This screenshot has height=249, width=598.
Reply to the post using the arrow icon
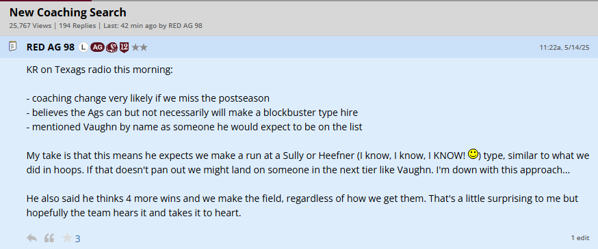tap(31, 238)
